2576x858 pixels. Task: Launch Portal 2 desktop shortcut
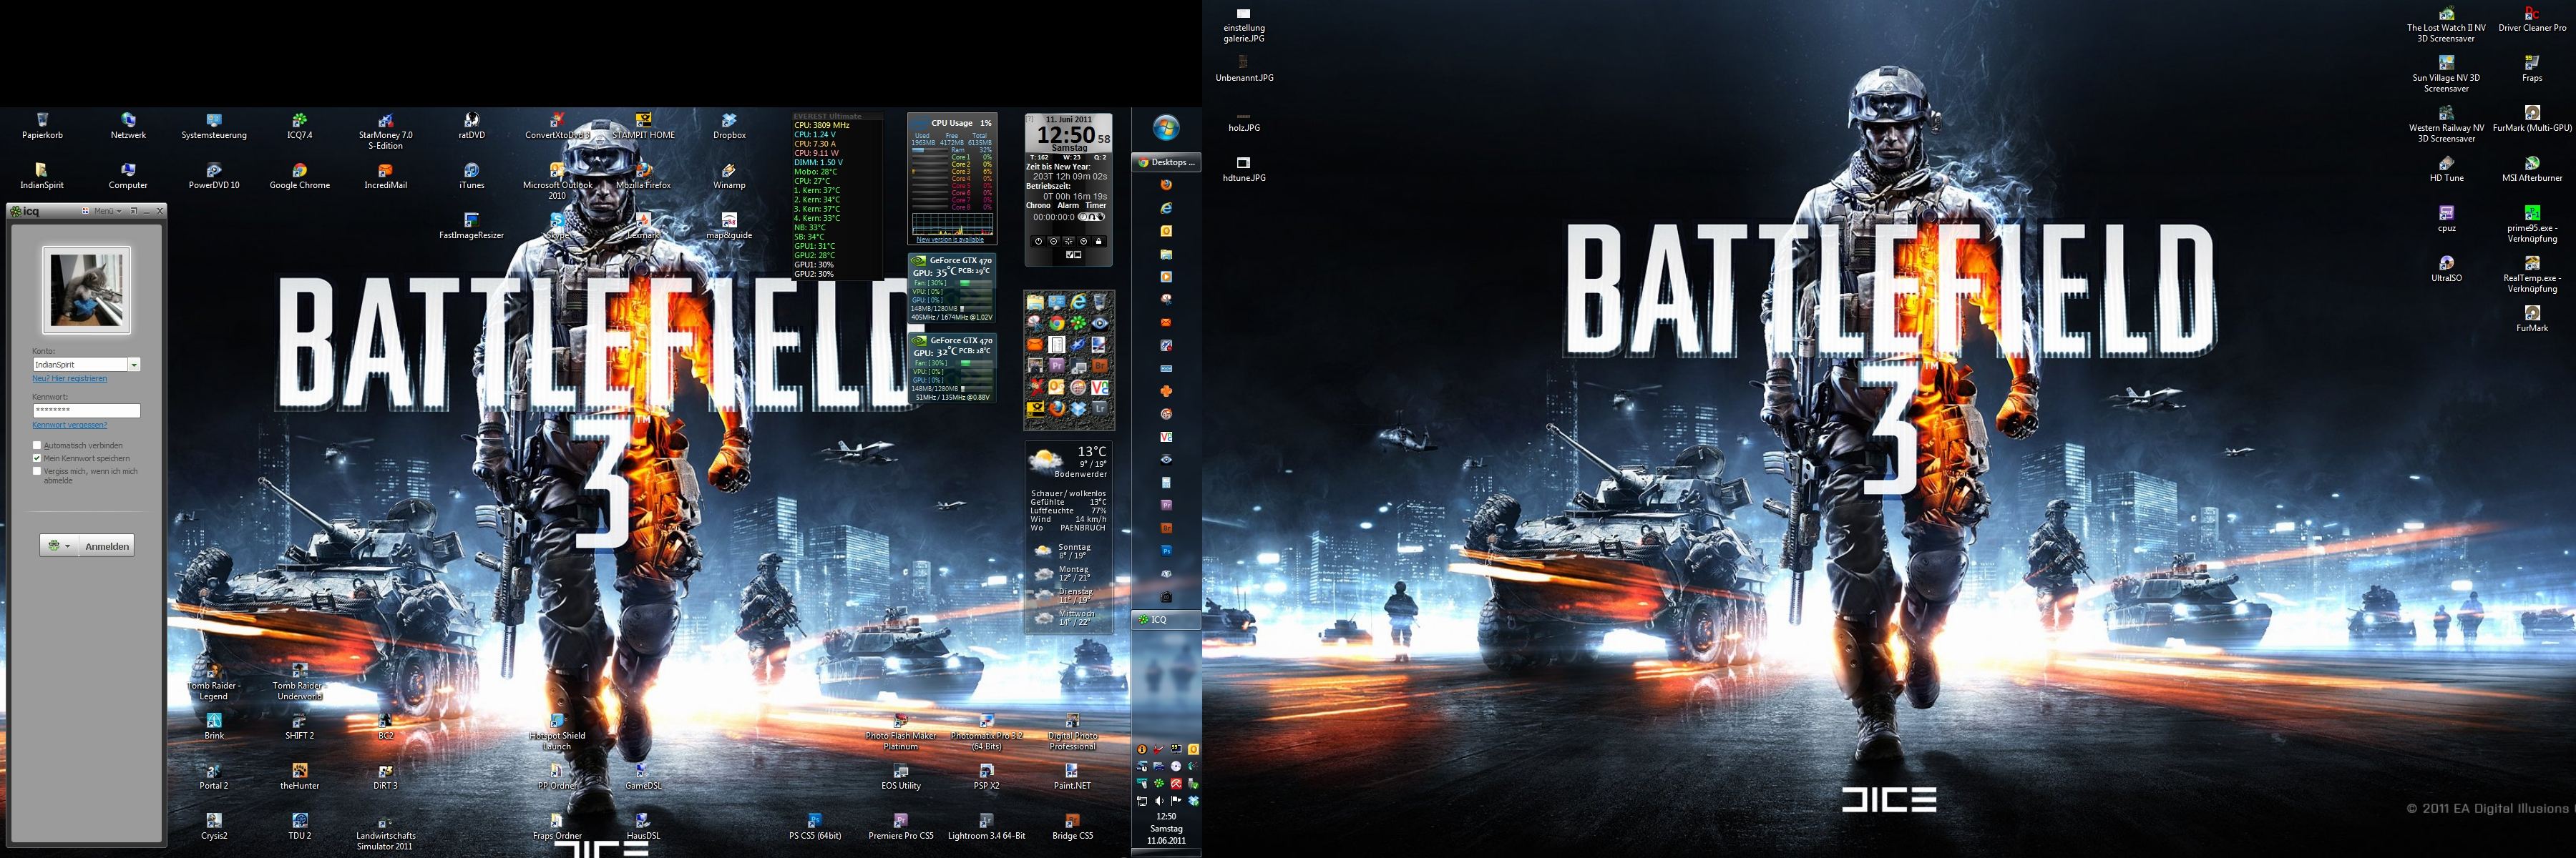coord(214,776)
